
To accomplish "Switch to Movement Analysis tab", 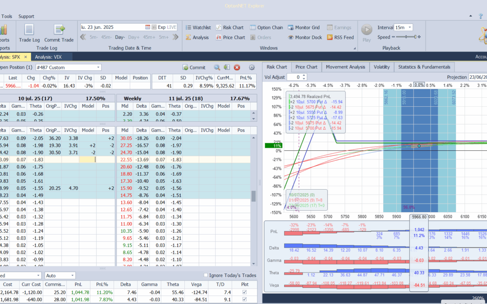I will [x=345, y=67].
